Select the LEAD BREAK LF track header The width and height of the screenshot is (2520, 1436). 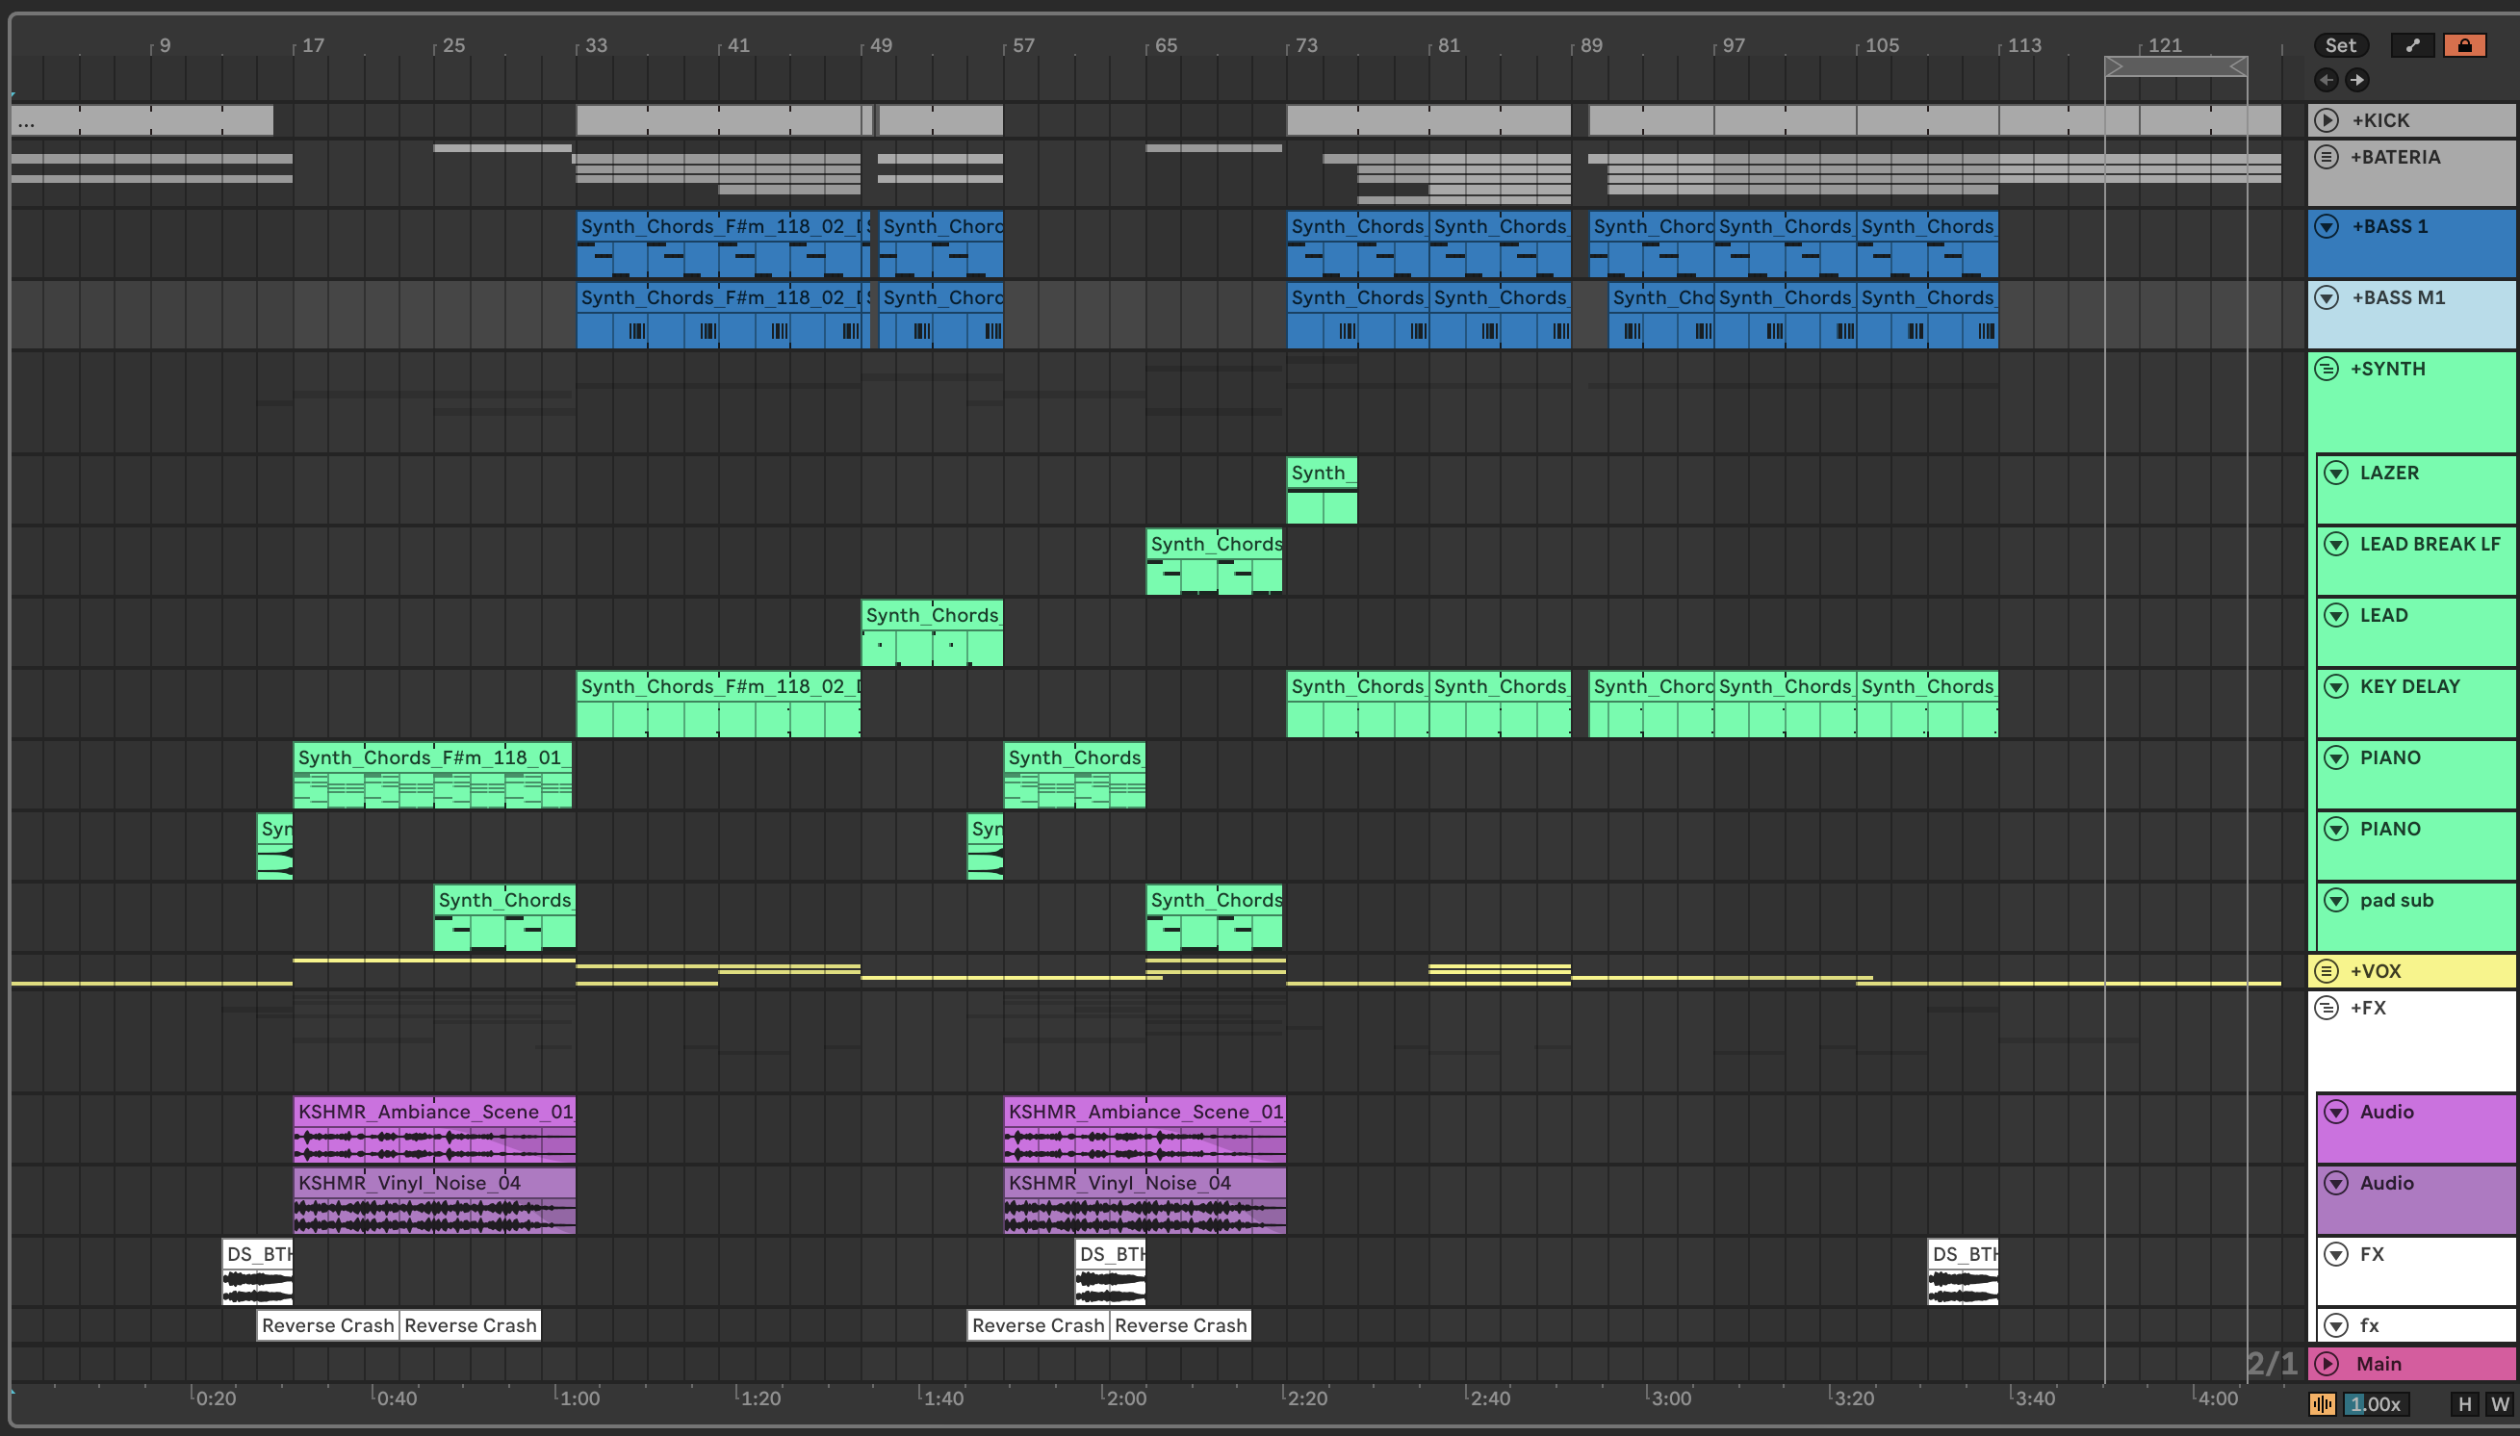[2430, 545]
